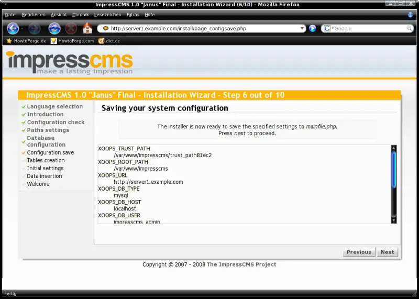Click the XOOPS_DB_HOST label
This screenshot has height=299, width=419.
click(x=119, y=202)
